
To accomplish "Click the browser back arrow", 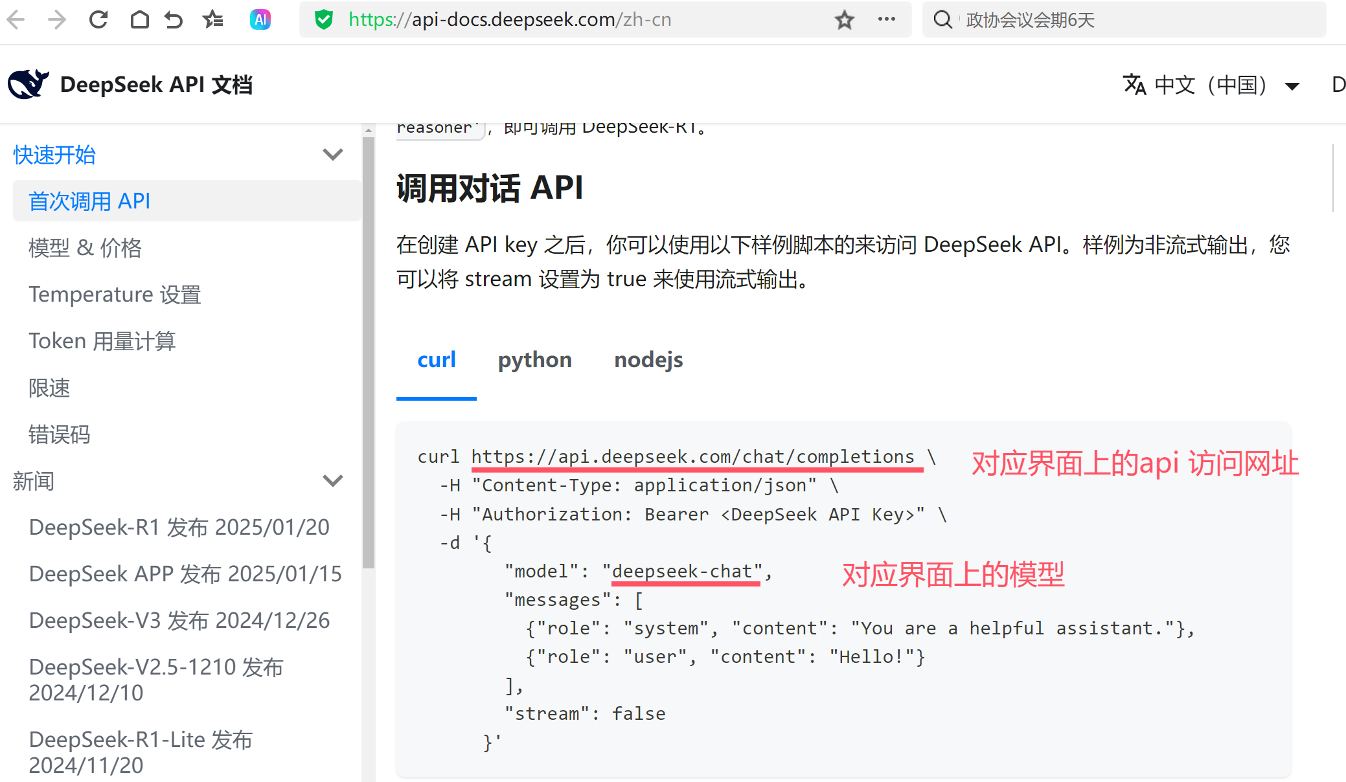I will (16, 20).
